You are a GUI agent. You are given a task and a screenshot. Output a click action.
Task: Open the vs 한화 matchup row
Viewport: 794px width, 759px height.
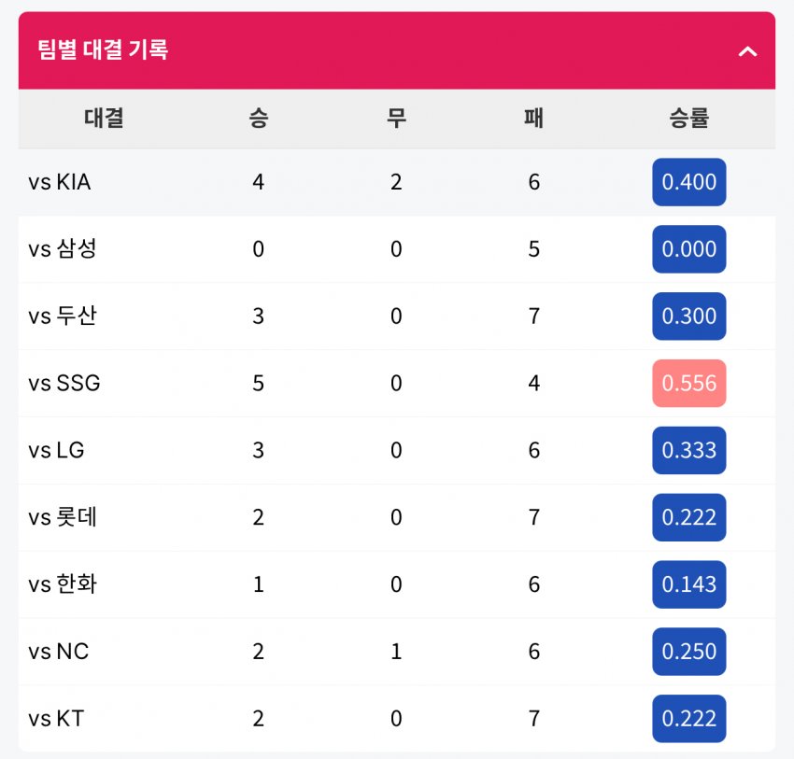pos(397,584)
